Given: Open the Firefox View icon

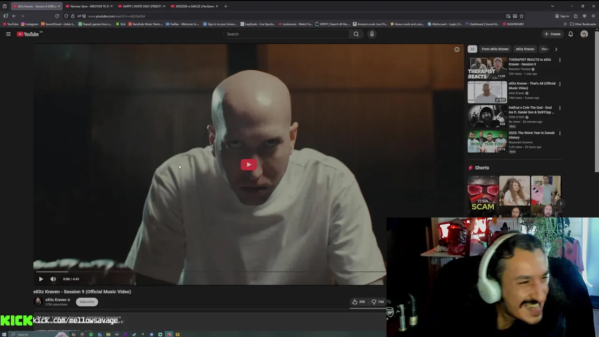Looking at the screenshot, I should point(5,6).
